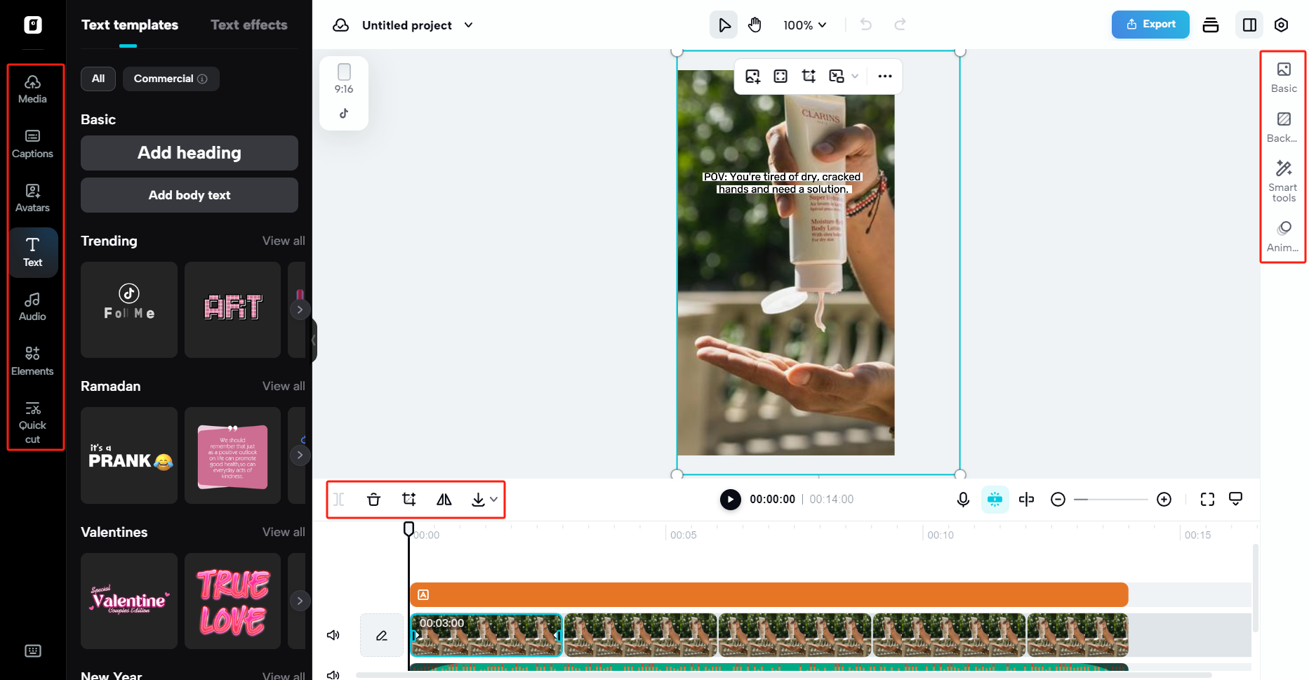The height and width of the screenshot is (680, 1309).
Task: View all Valentines templates
Action: click(284, 532)
